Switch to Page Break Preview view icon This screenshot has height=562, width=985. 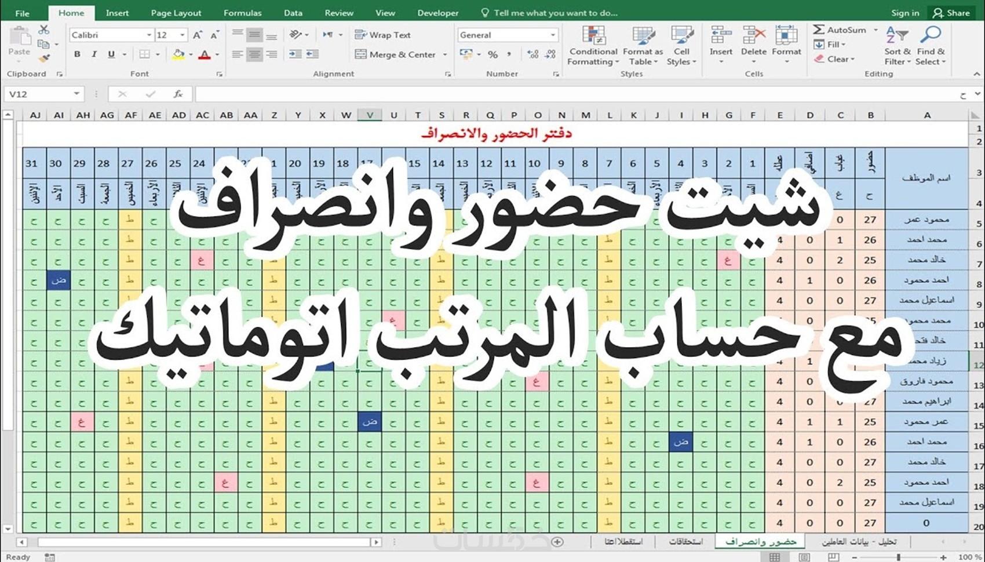click(x=833, y=557)
